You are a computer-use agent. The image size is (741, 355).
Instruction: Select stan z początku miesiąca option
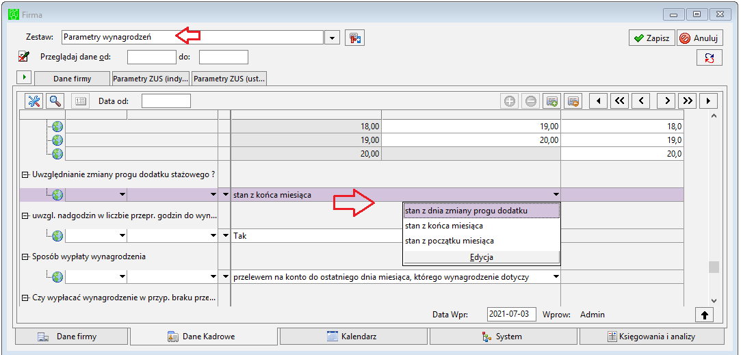[450, 241]
